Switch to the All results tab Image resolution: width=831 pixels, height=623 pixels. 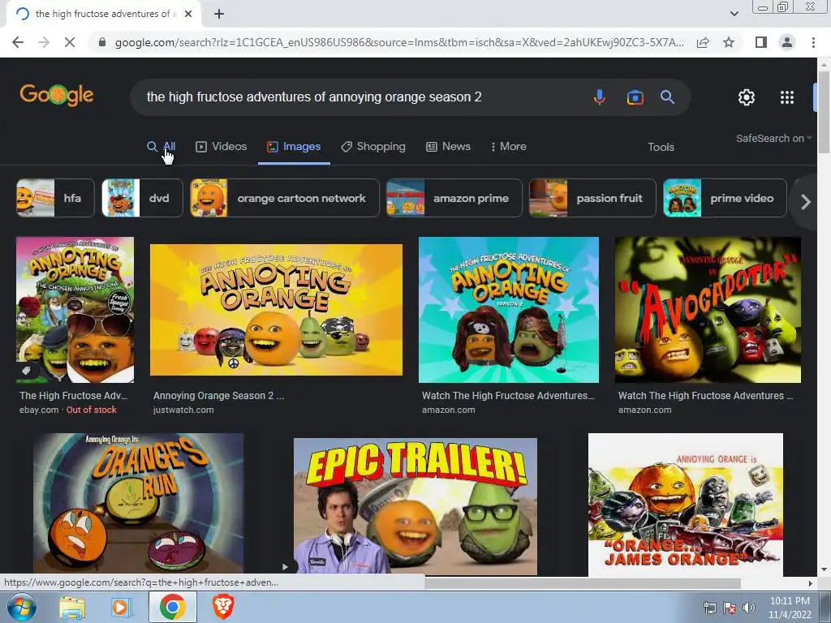click(161, 147)
